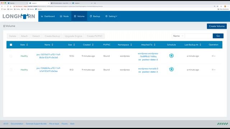Click the schedule icon for 10 Gi volume

(x=171, y=56)
